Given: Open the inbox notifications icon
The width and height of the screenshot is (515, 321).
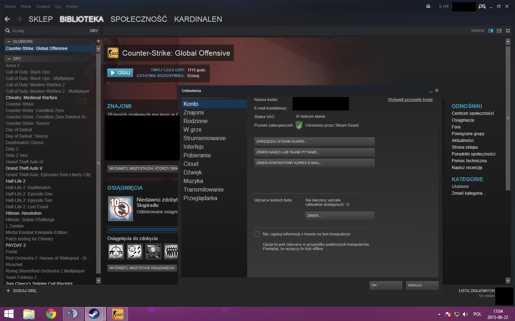Looking at the screenshot, I should (x=428, y=6).
